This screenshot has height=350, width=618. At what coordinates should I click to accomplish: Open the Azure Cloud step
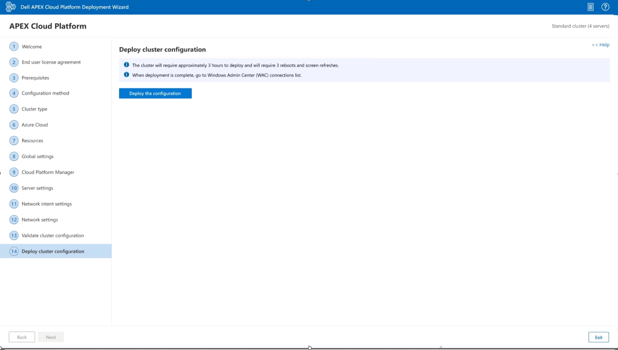[x=35, y=125]
